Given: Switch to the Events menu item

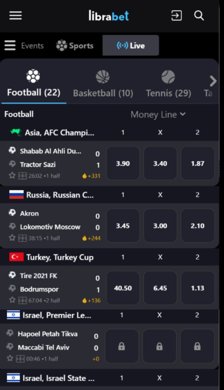Looking at the screenshot, I should 32,45.
